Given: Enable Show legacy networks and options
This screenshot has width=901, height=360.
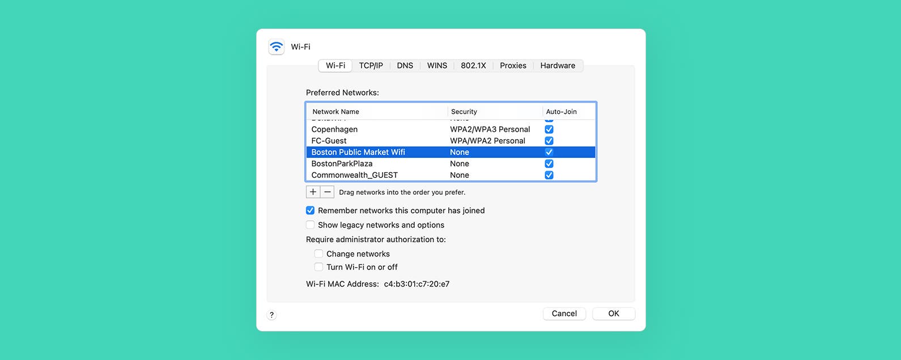Looking at the screenshot, I should point(311,225).
